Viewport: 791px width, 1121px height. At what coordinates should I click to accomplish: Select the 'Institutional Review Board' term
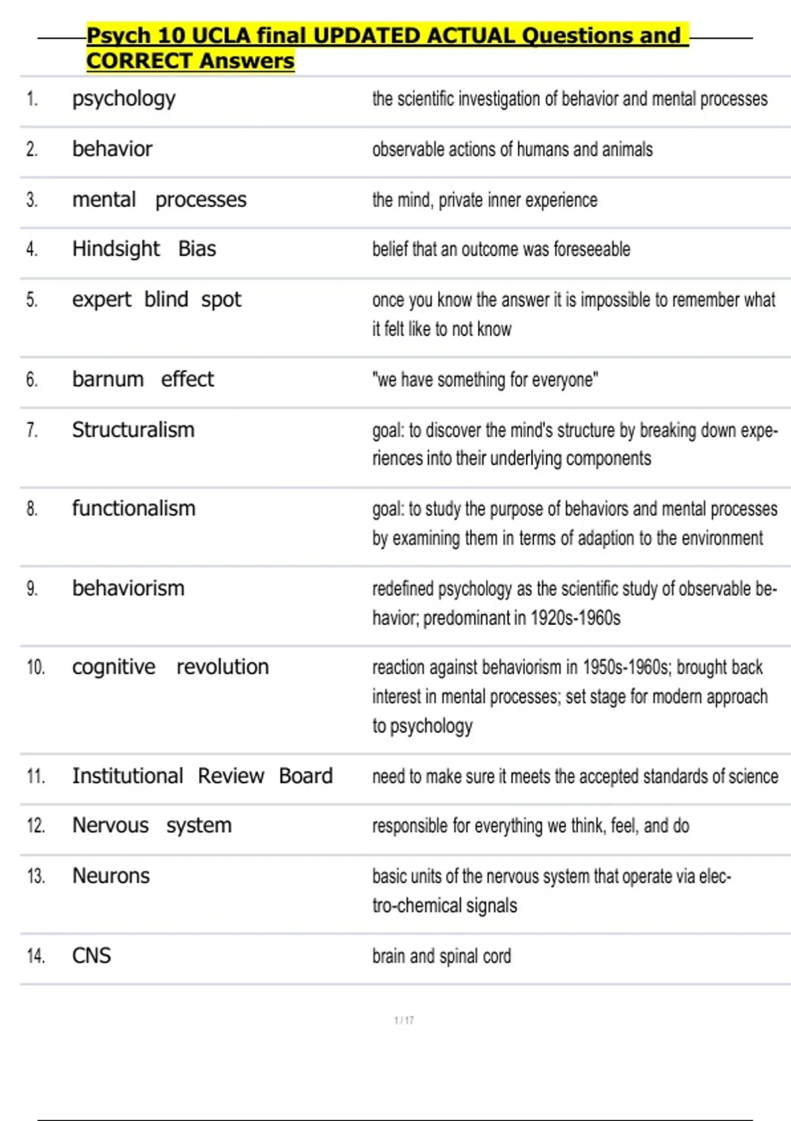202,776
